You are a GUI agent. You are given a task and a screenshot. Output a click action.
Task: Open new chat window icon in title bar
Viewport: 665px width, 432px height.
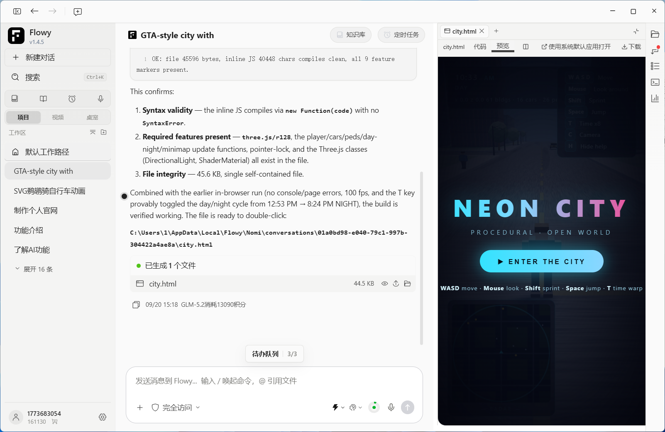click(78, 12)
